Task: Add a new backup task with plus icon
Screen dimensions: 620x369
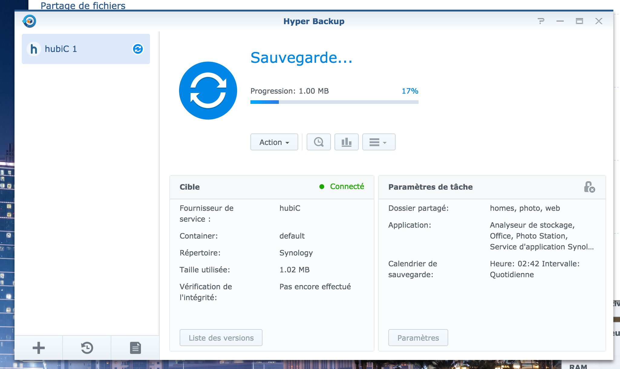Action: [x=39, y=348]
